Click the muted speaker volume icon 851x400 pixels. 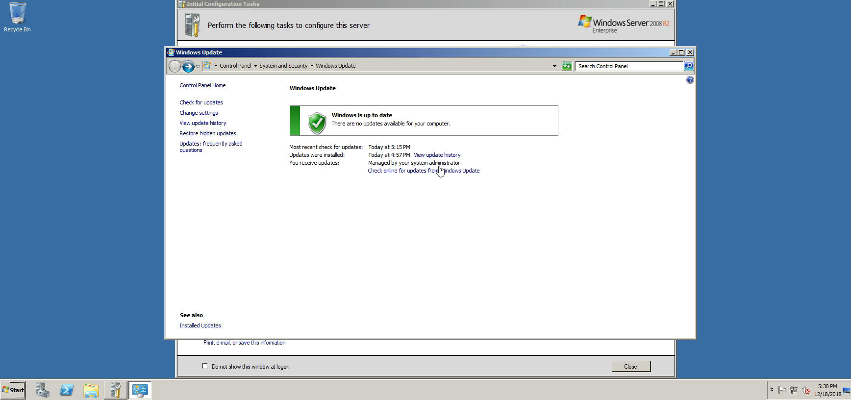805,390
